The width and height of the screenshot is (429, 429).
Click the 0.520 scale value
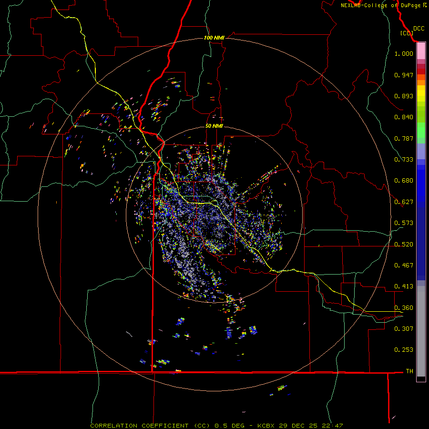pos(404,245)
